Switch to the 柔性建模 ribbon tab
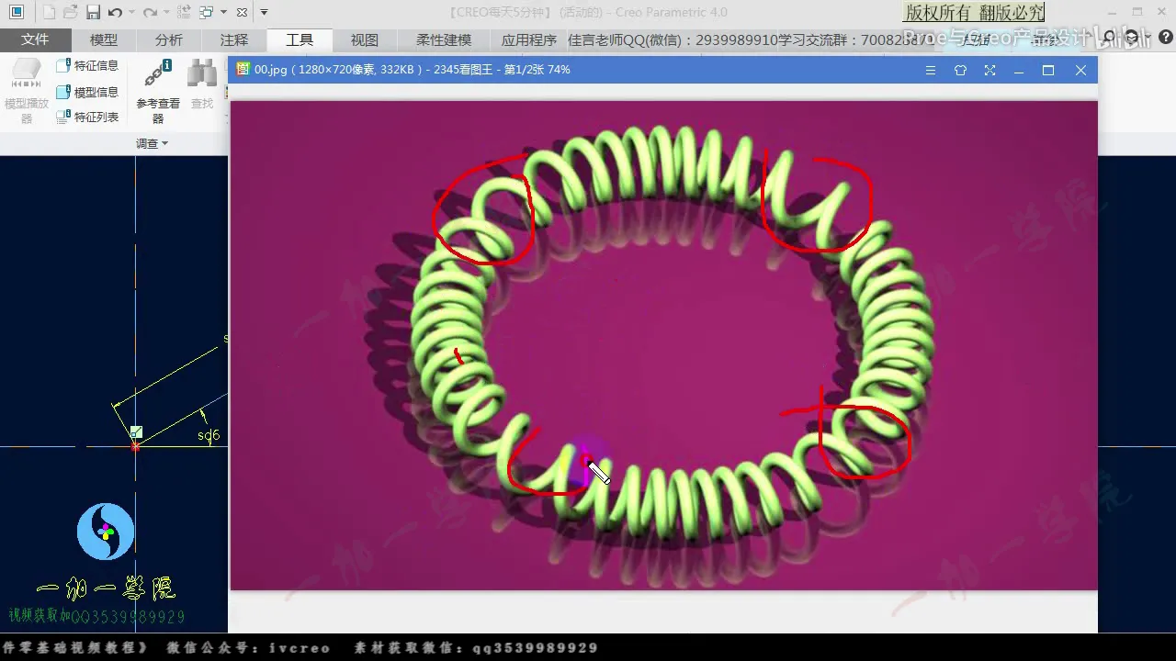1176x661 pixels. tap(444, 39)
